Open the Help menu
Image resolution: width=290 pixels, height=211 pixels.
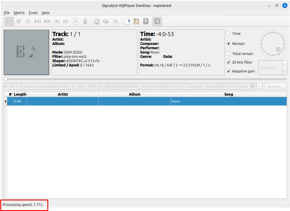click(x=45, y=13)
